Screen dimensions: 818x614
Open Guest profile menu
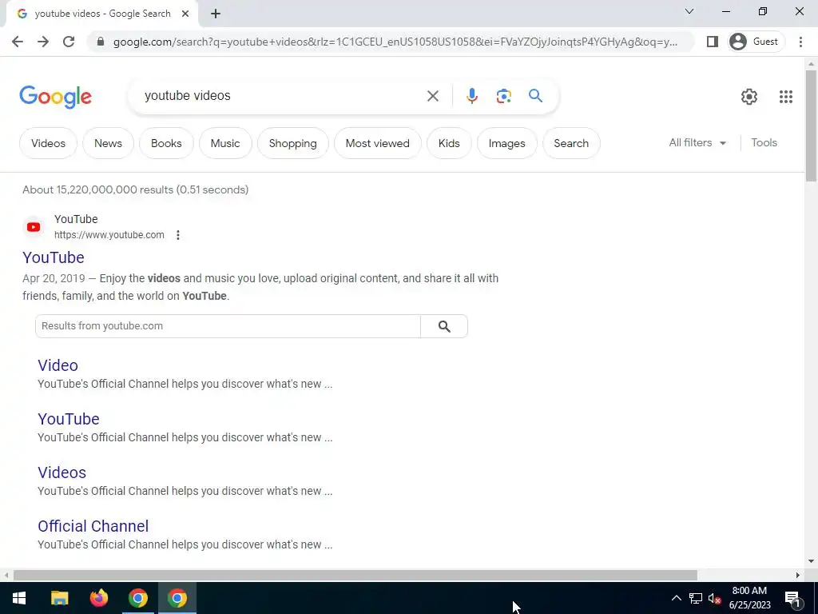click(x=756, y=42)
